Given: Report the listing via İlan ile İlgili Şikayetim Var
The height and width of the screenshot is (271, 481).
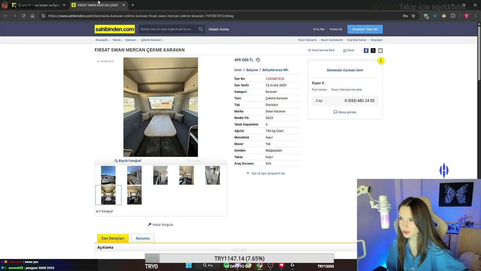Looking at the screenshot, I should (266, 174).
